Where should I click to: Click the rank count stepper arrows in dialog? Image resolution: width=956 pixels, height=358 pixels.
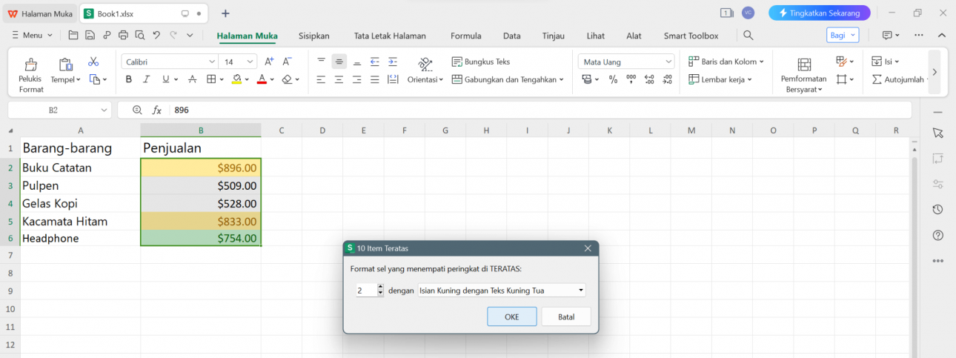point(381,291)
